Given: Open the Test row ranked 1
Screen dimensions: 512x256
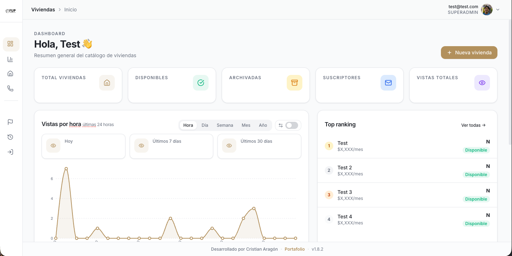Looking at the screenshot, I should point(407,146).
